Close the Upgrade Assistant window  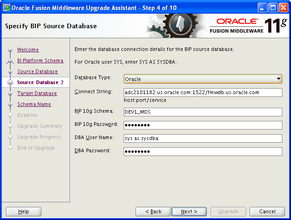(x=283, y=8)
